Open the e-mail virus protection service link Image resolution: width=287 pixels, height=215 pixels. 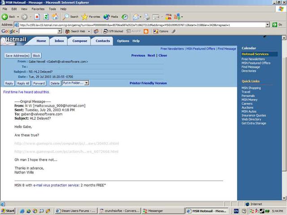[x=56, y=185]
